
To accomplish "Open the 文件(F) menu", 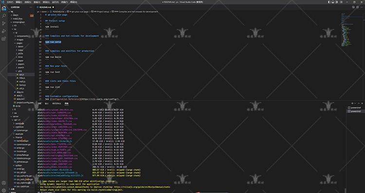I will [x=10, y=2].
